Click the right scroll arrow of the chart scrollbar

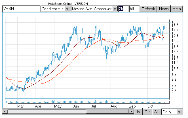131,112
